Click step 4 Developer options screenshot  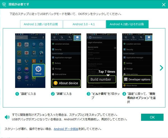pos(137,60)
